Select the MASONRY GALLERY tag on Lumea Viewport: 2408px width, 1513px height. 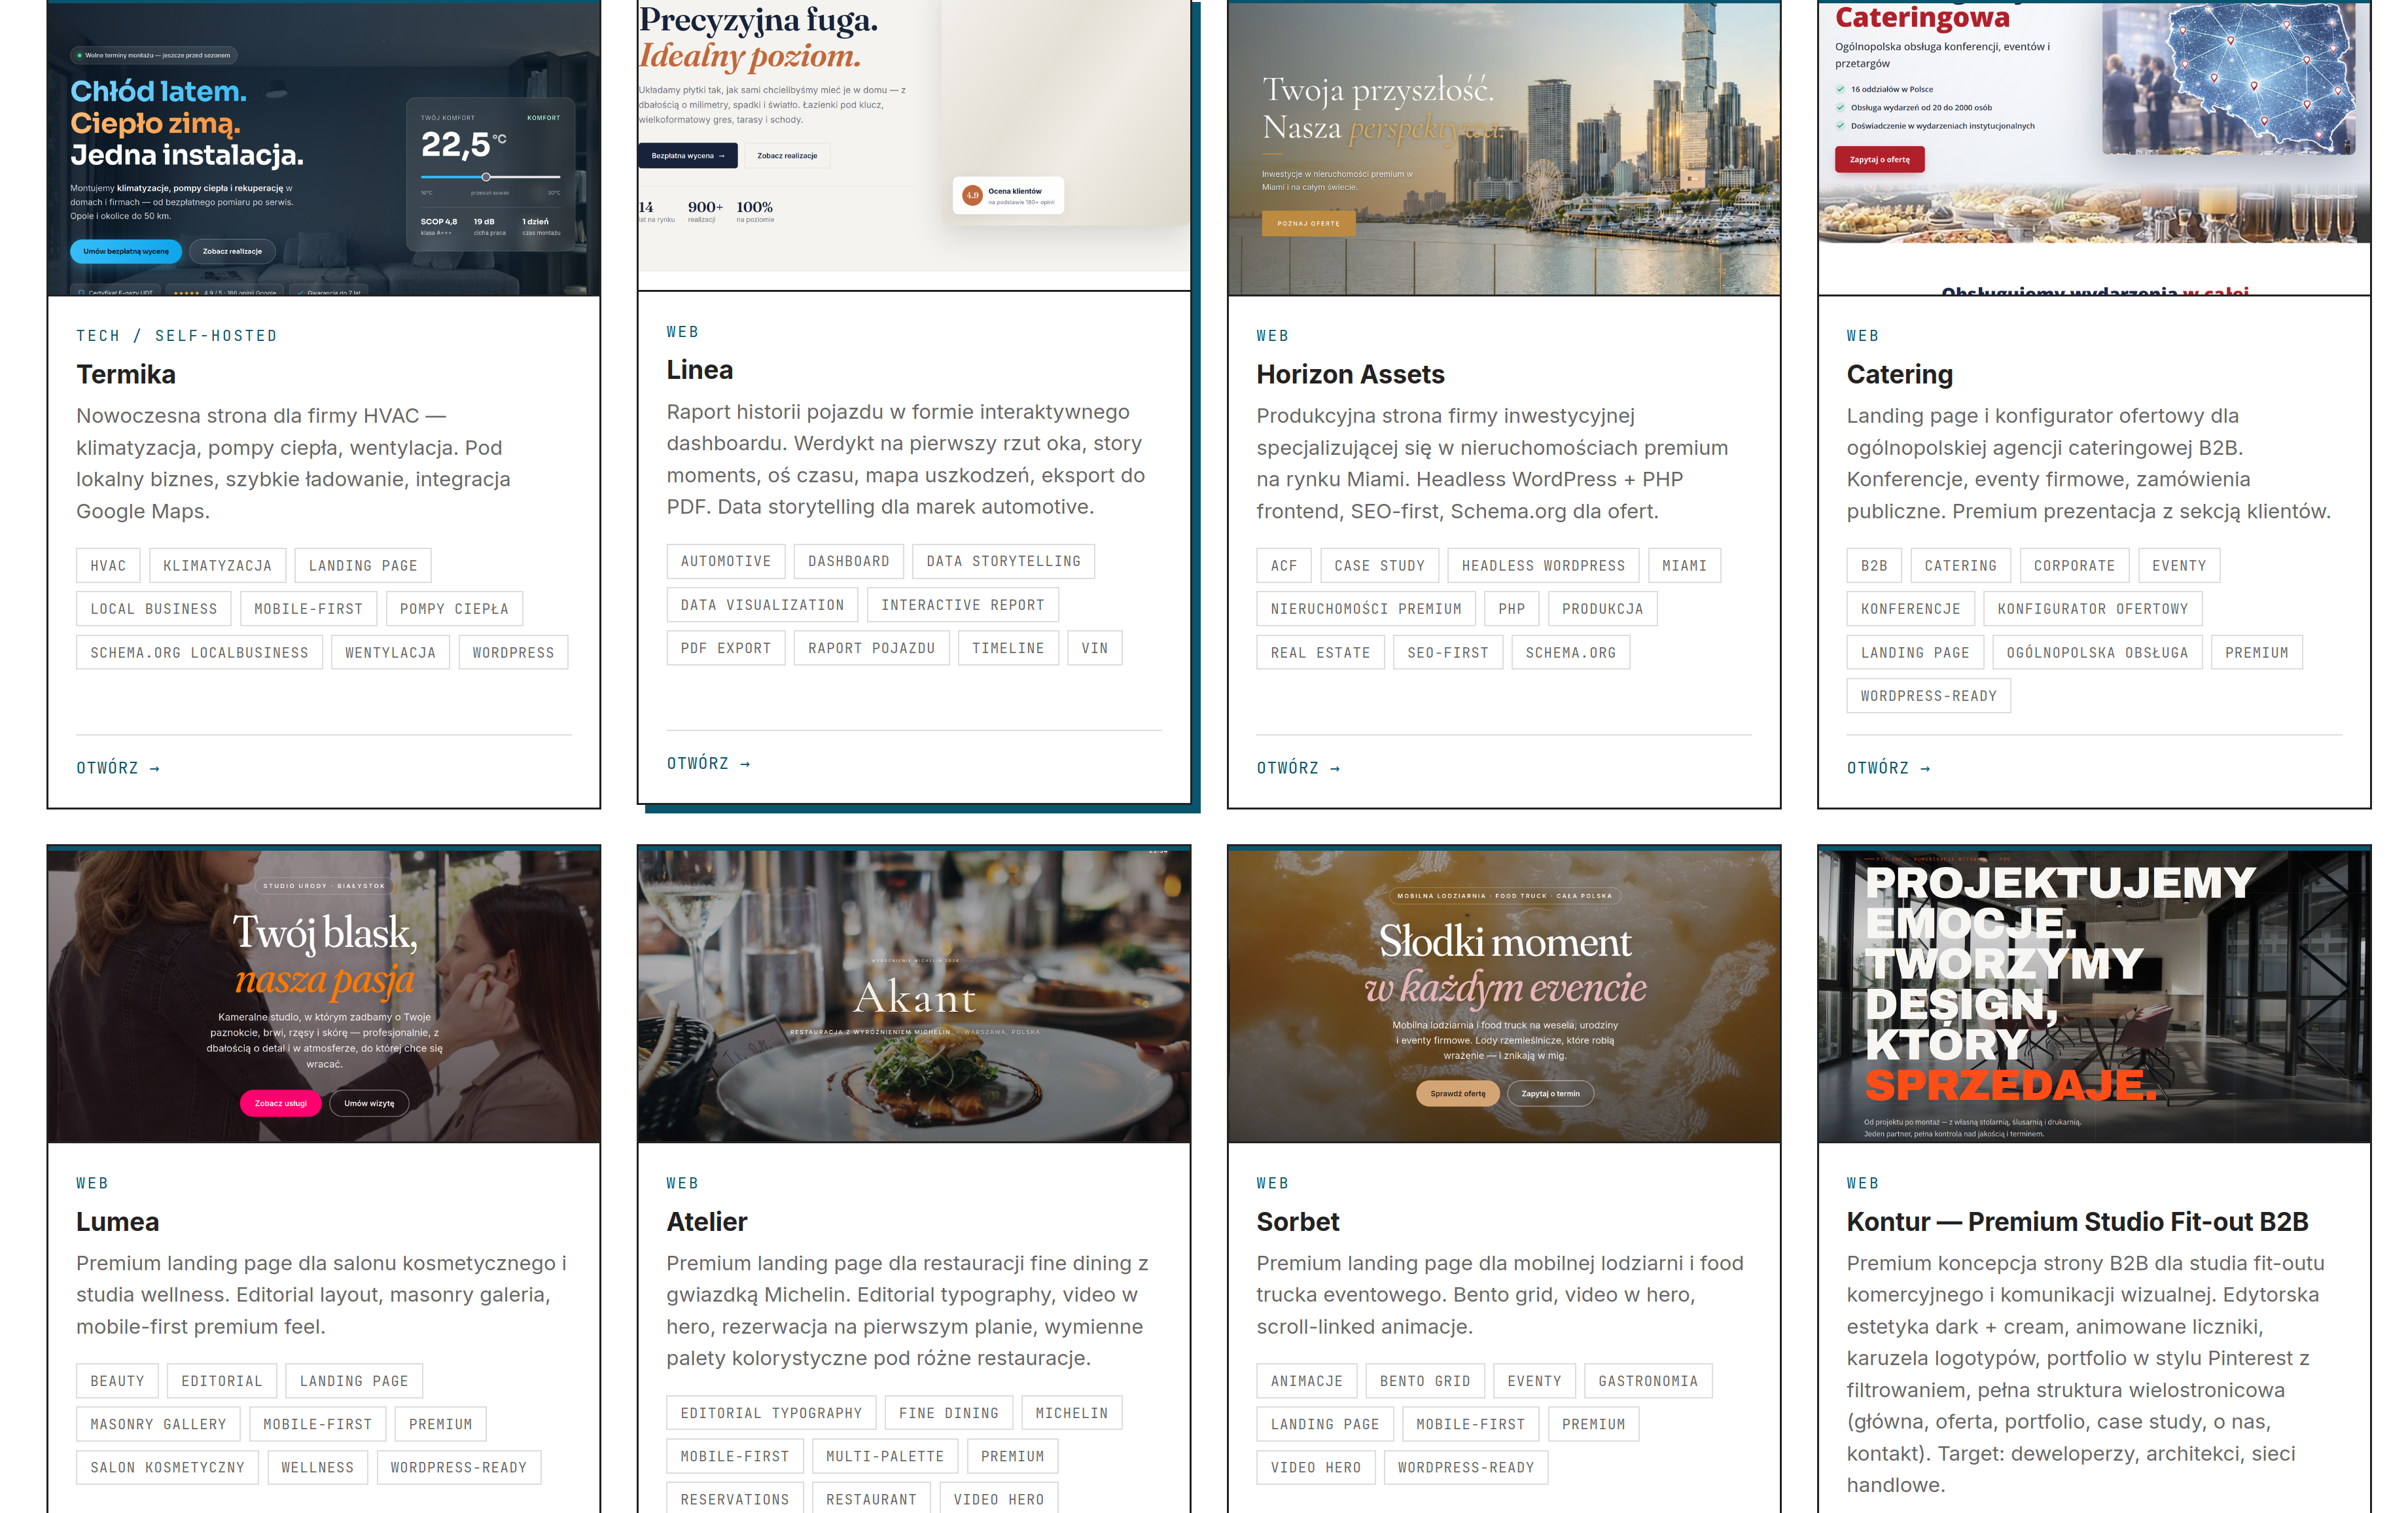[158, 1424]
